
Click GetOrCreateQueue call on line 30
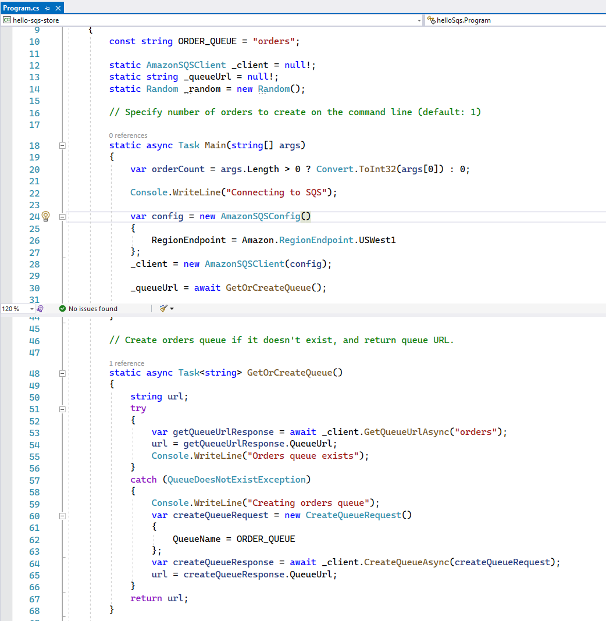click(x=268, y=288)
